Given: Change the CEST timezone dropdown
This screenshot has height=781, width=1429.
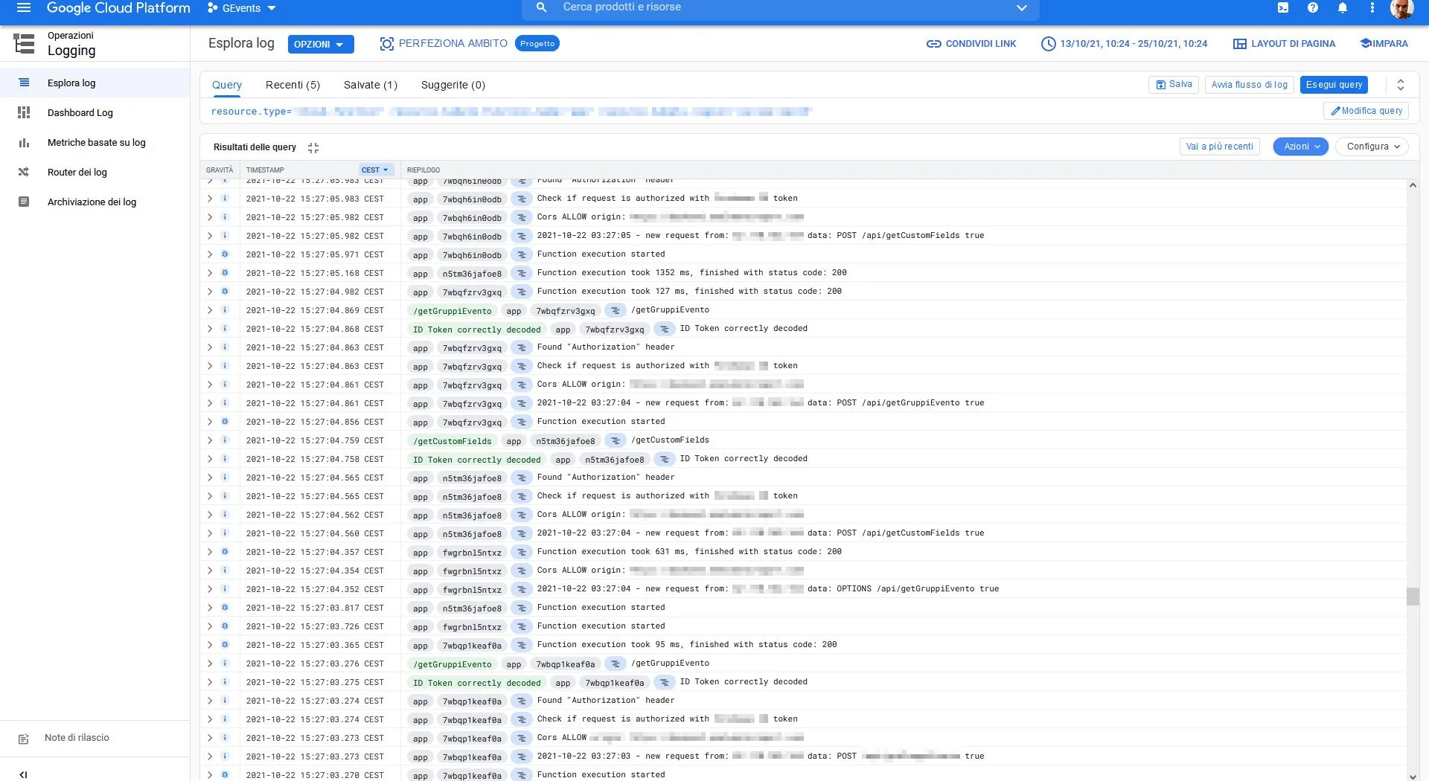Looking at the screenshot, I should [375, 170].
